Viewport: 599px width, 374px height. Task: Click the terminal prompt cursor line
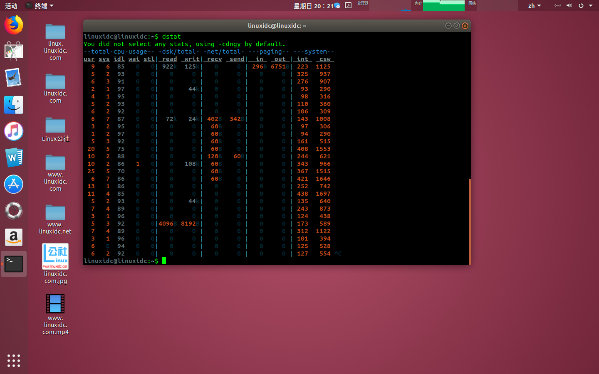click(x=125, y=261)
